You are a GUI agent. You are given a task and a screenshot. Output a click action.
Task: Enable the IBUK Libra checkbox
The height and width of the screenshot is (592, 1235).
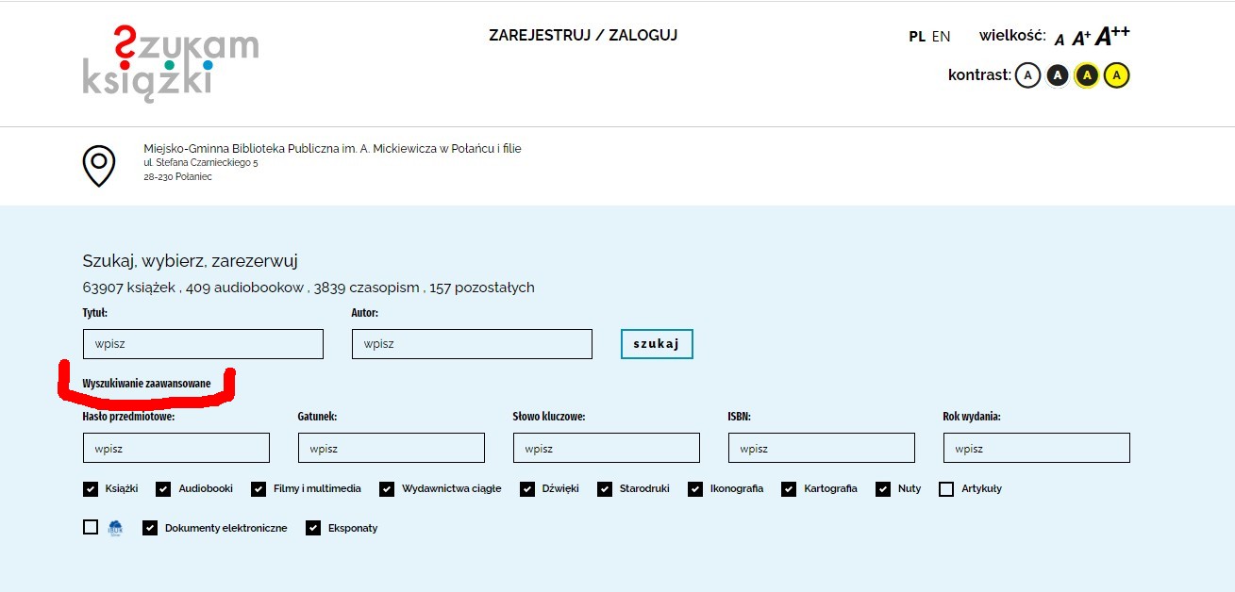pos(91,528)
